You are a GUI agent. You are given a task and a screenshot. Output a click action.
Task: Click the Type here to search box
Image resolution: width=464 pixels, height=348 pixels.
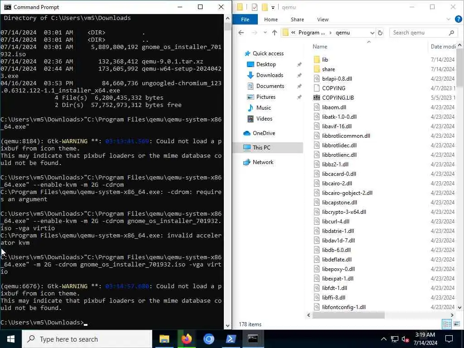(x=87, y=339)
